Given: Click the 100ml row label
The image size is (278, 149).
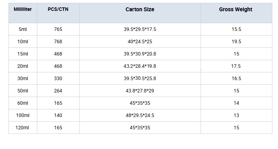Looking at the screenshot, I should click(x=23, y=115).
